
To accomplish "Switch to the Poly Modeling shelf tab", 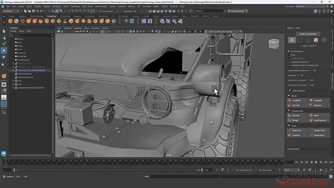I will (37, 16).
